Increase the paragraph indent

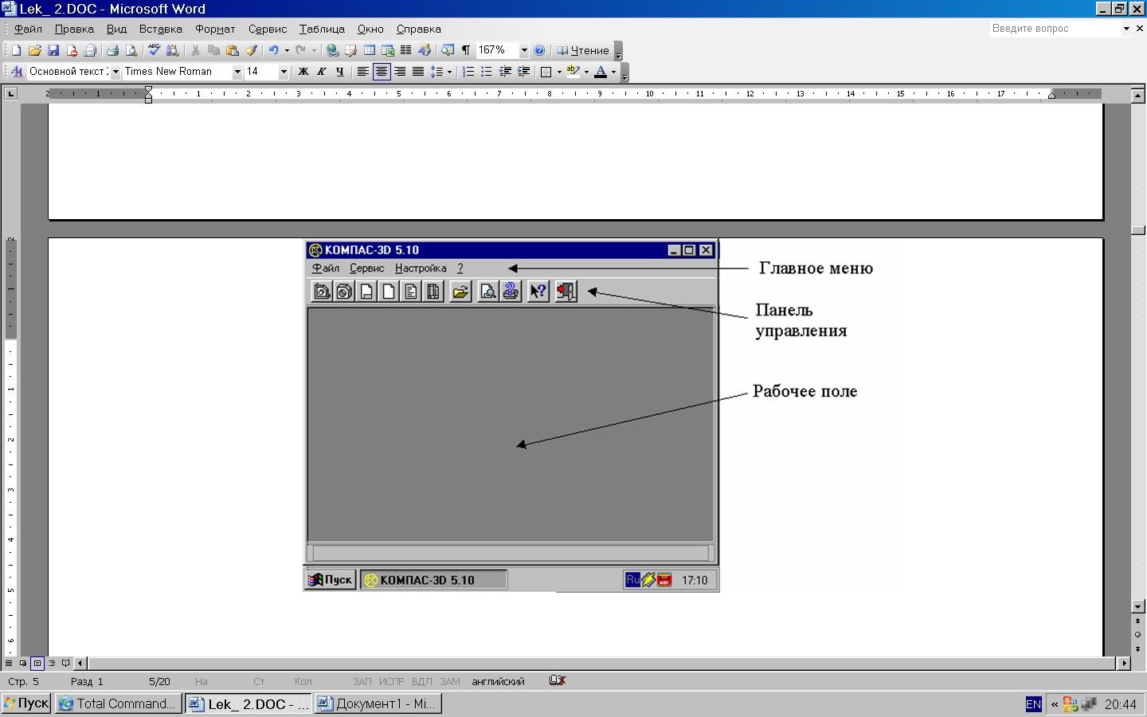point(523,72)
